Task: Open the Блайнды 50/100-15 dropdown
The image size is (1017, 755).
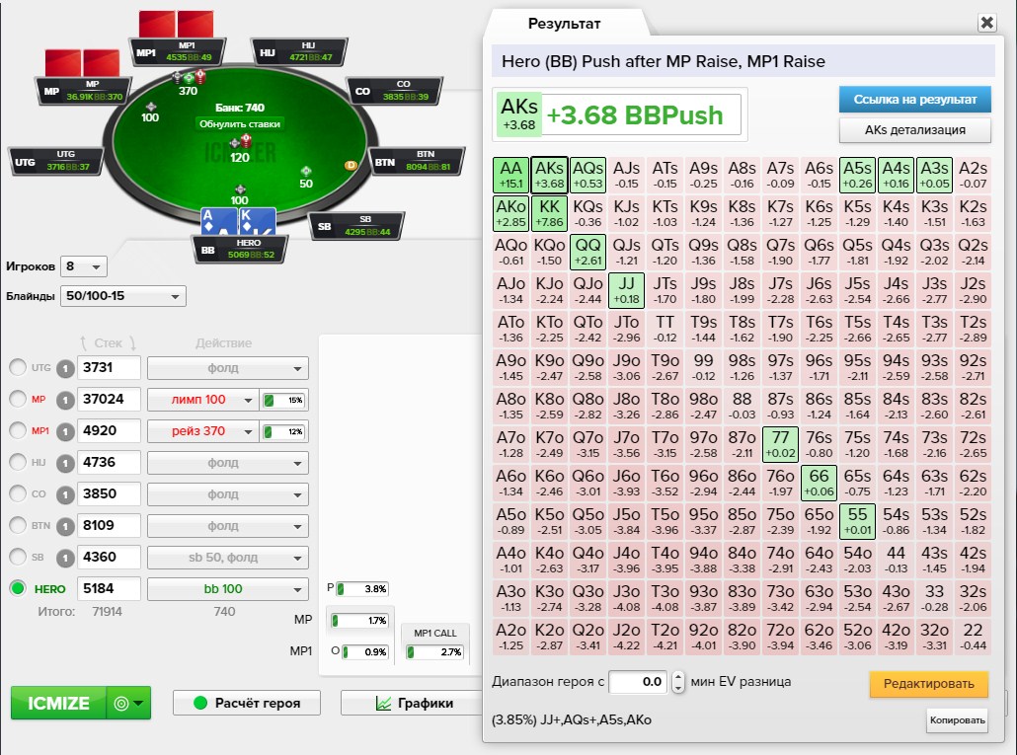Action: coord(123,296)
